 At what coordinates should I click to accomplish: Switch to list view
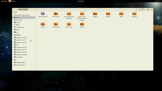coord(139,9)
